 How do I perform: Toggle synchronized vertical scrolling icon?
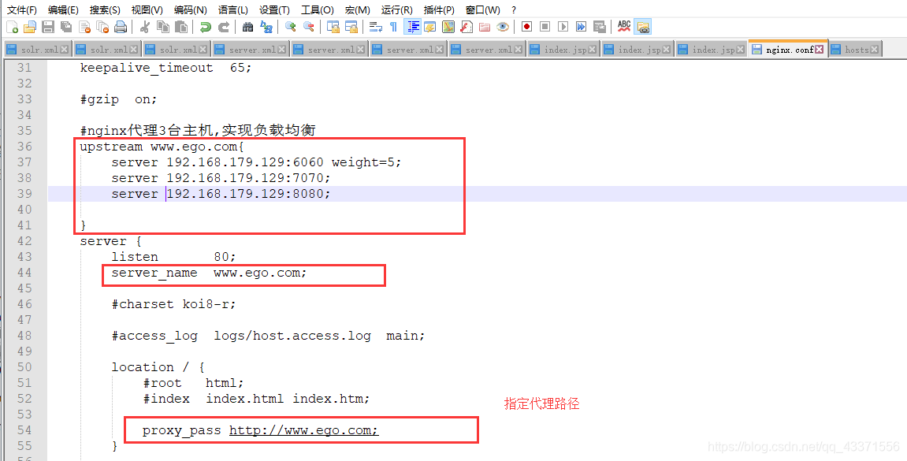(x=333, y=27)
